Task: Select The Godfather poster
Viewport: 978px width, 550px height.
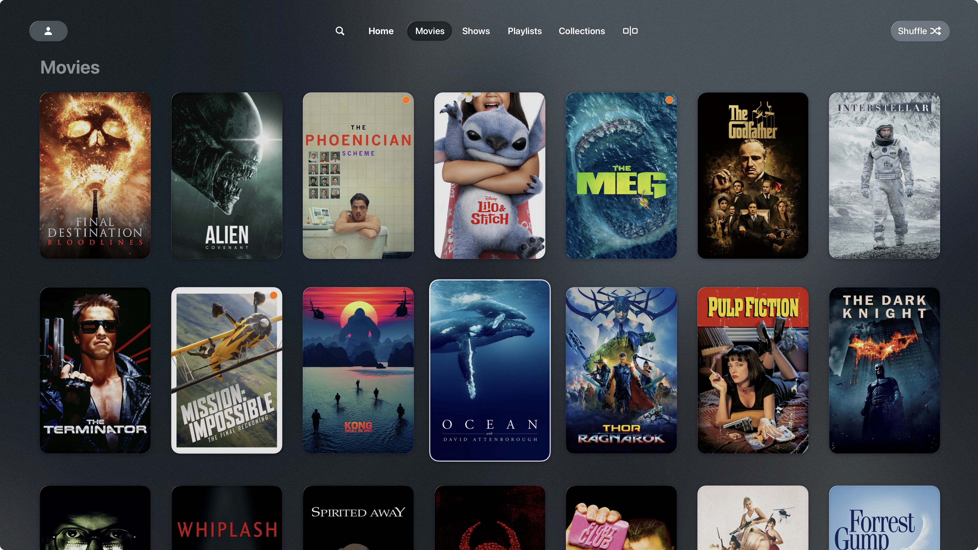Action: 753,175
